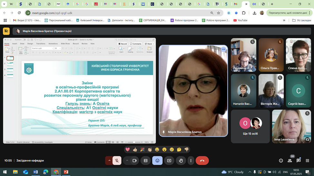This screenshot has width=314, height=176.
Task: Open the activities grid icon
Action: click(x=307, y=161)
